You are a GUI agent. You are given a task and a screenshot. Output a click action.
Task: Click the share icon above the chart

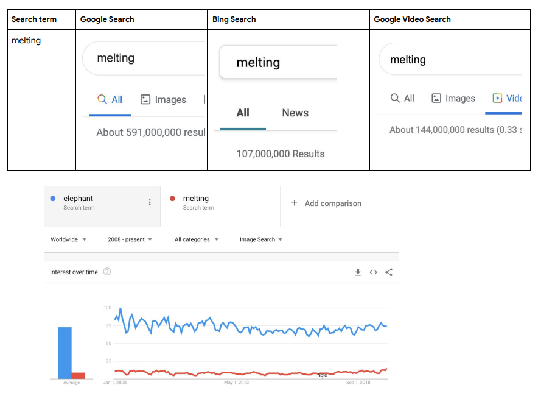tap(389, 272)
